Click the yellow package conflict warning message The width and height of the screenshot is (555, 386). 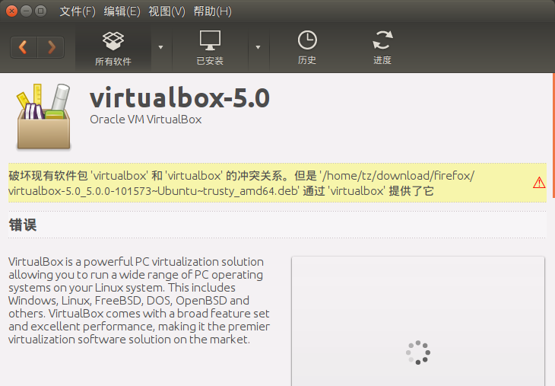point(277,183)
